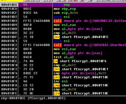Select the jle short PEncrypt.0040110E line

pyautogui.click(x=81, y=93)
